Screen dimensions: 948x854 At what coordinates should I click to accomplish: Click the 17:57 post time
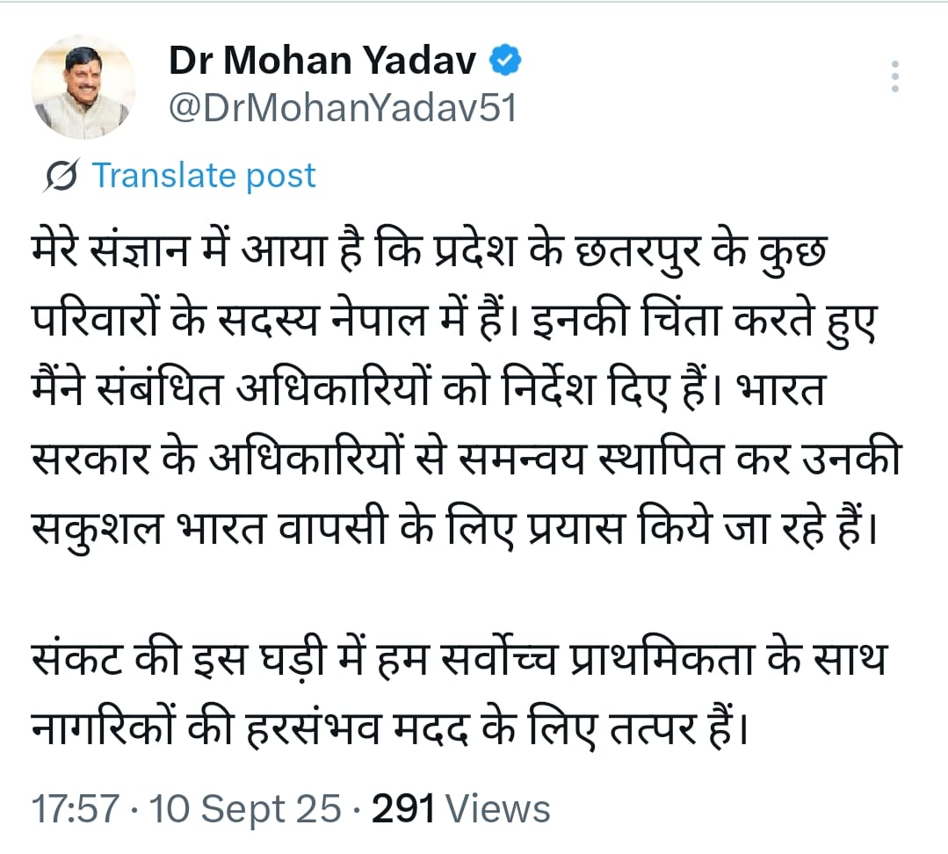(x=74, y=809)
